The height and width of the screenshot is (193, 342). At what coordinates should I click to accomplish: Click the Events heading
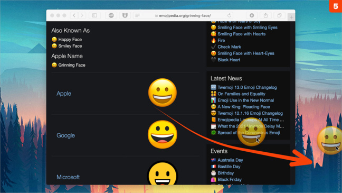(219, 151)
